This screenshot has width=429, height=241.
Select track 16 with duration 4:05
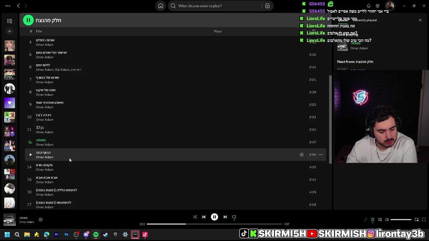coord(176,192)
